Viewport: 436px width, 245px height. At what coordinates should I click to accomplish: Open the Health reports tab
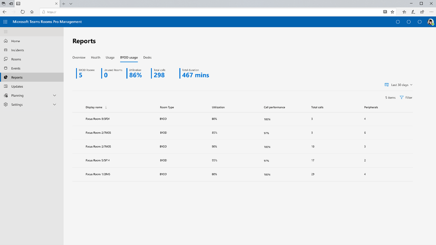click(96, 58)
